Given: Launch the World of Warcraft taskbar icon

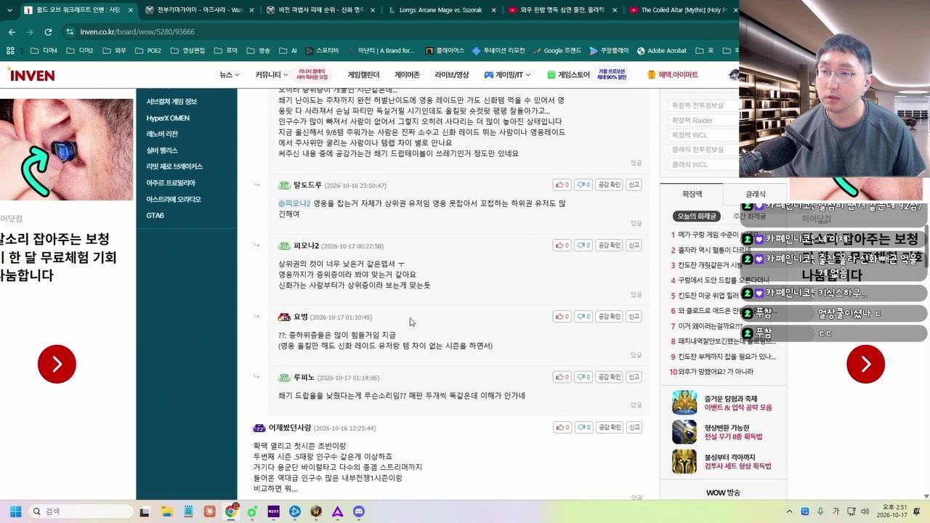Looking at the screenshot, I should (x=316, y=511).
